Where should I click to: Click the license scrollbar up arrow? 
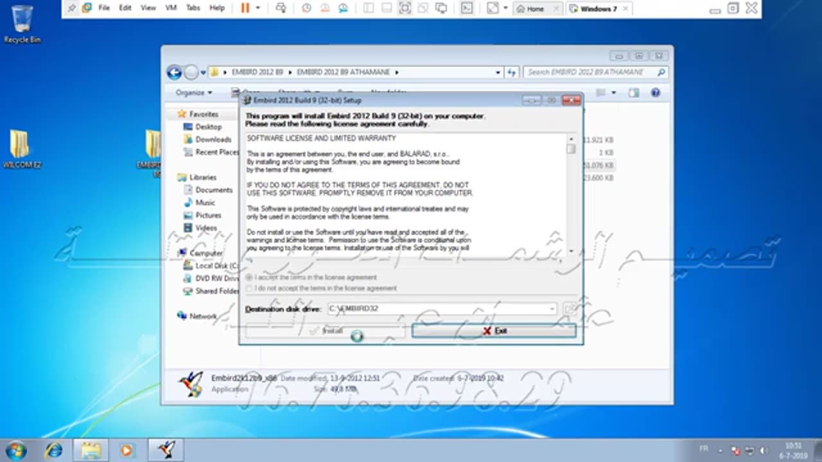[x=571, y=139]
